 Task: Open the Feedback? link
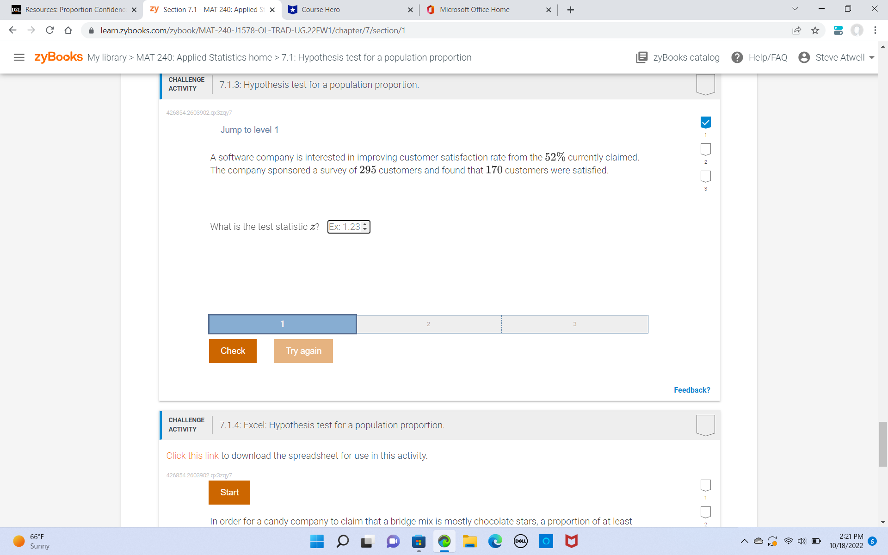click(x=691, y=390)
